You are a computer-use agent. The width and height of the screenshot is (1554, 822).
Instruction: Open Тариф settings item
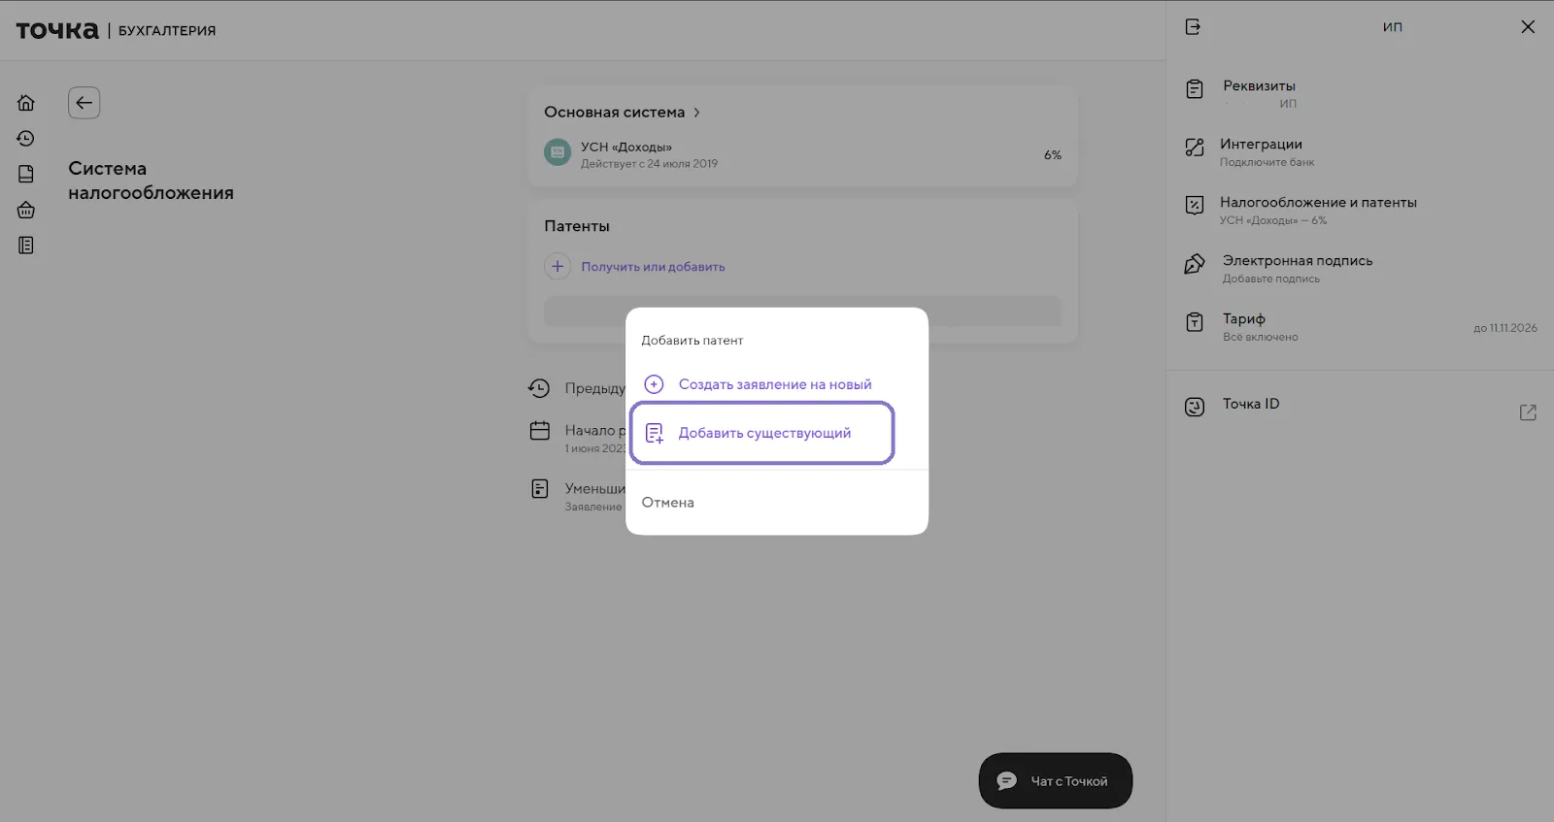1244,319
